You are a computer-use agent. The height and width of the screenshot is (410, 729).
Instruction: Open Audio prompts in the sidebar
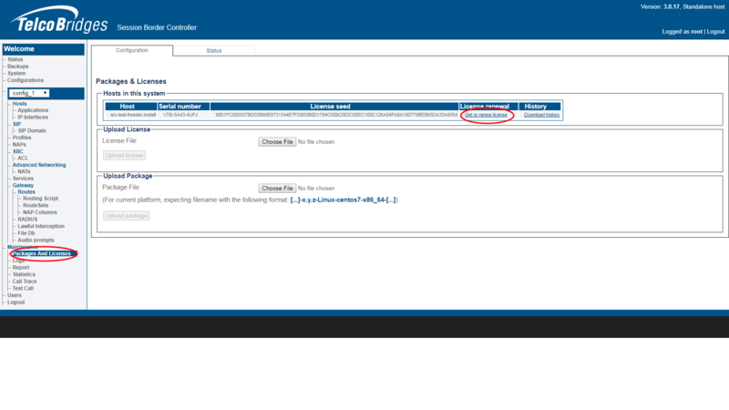point(36,241)
